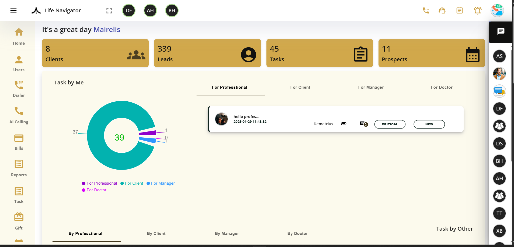Open the Bills section
This screenshot has height=247, width=514.
(x=19, y=141)
